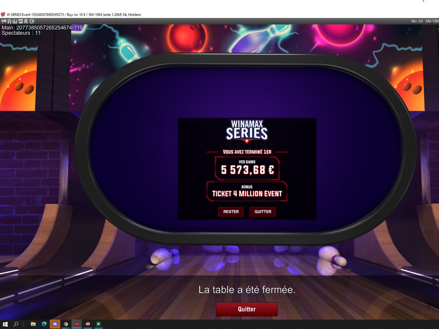Click the 5 573,68 € winnings amount
This screenshot has width=439, height=329.
point(247,170)
